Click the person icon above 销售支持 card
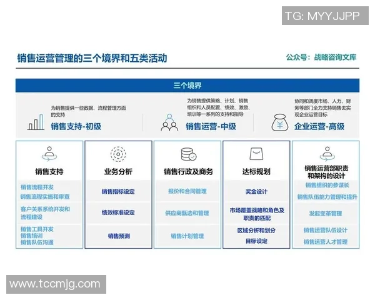 49,154
